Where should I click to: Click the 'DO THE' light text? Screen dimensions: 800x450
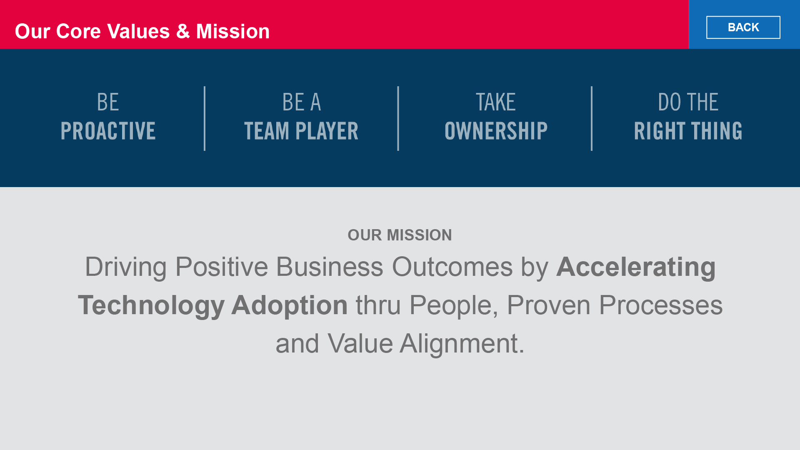[688, 102]
